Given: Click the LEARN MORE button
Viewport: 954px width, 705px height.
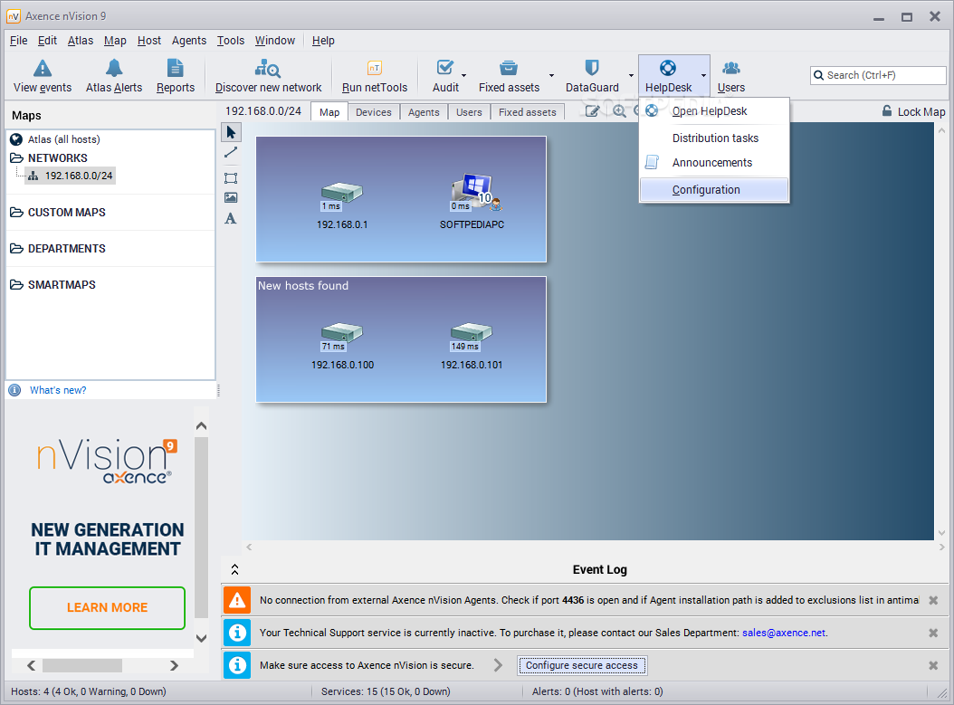Looking at the screenshot, I should click(x=107, y=607).
